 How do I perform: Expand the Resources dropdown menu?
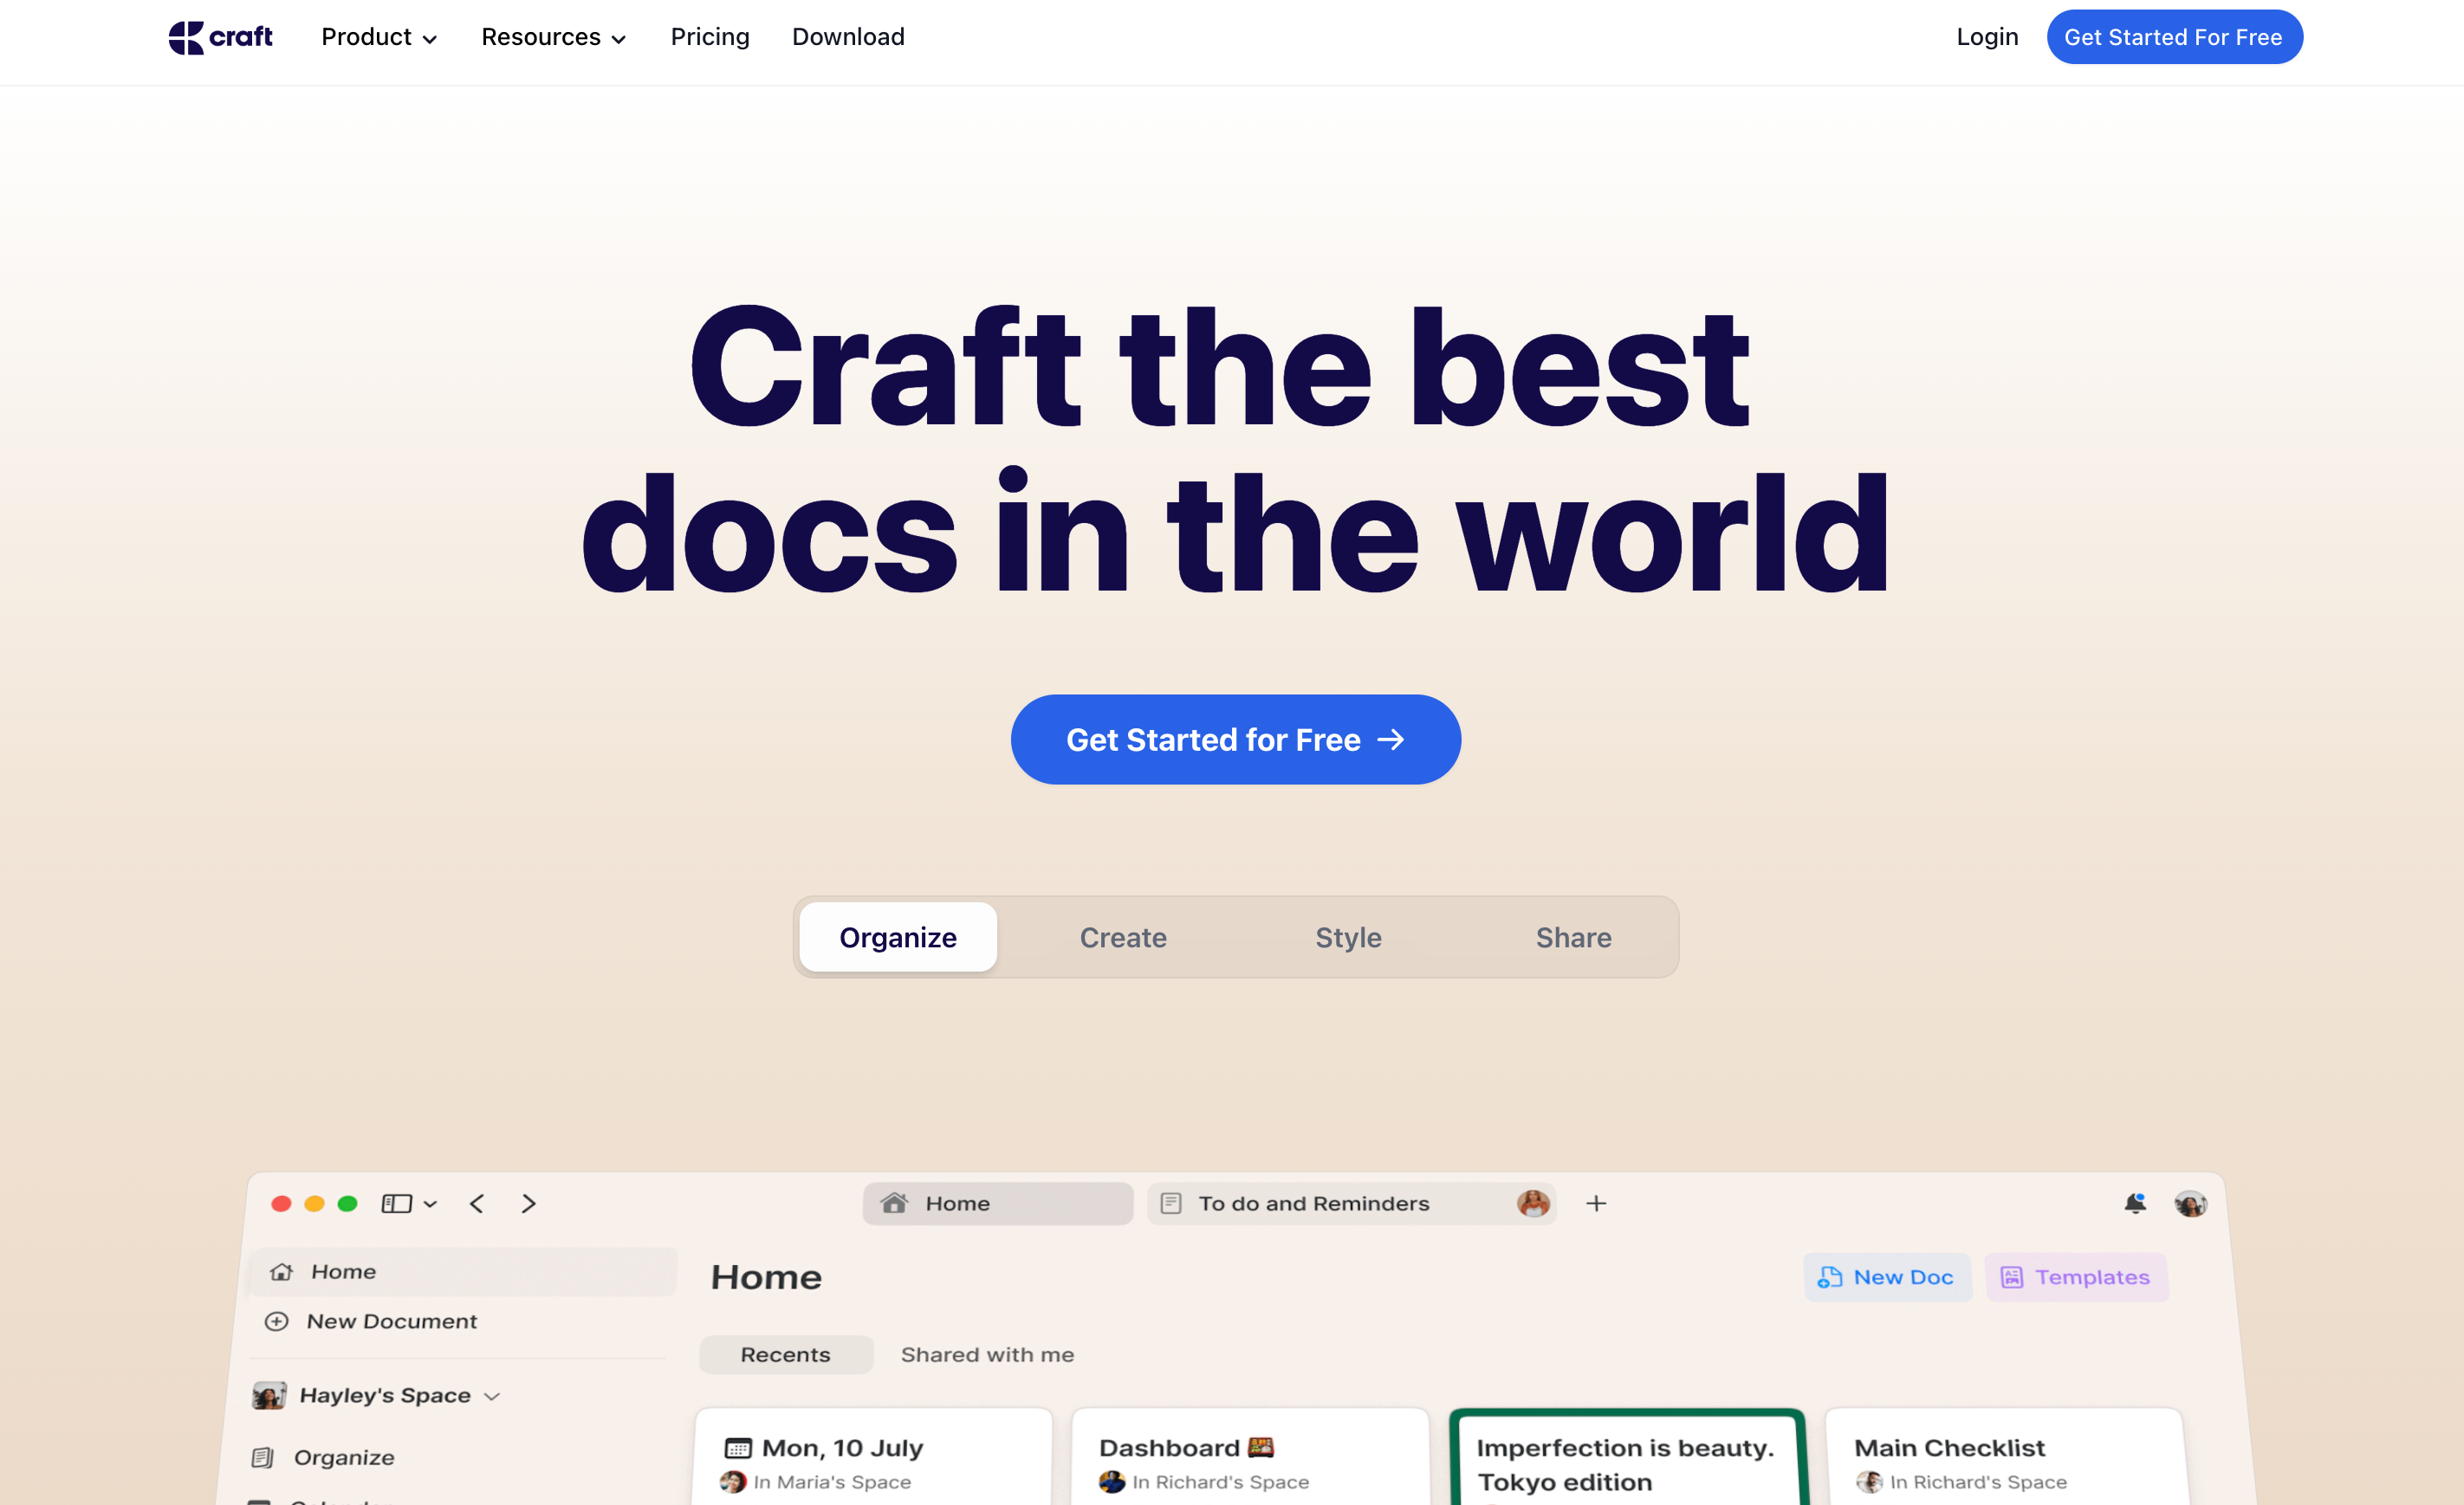click(x=553, y=37)
